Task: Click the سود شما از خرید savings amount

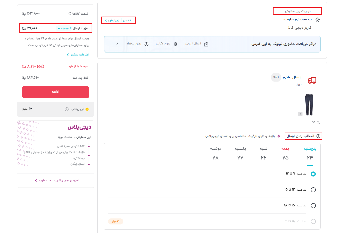Action: pos(33,66)
